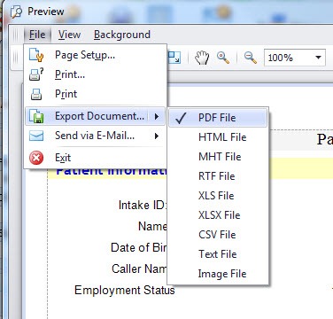Click the red Exit icon

[x=36, y=158]
